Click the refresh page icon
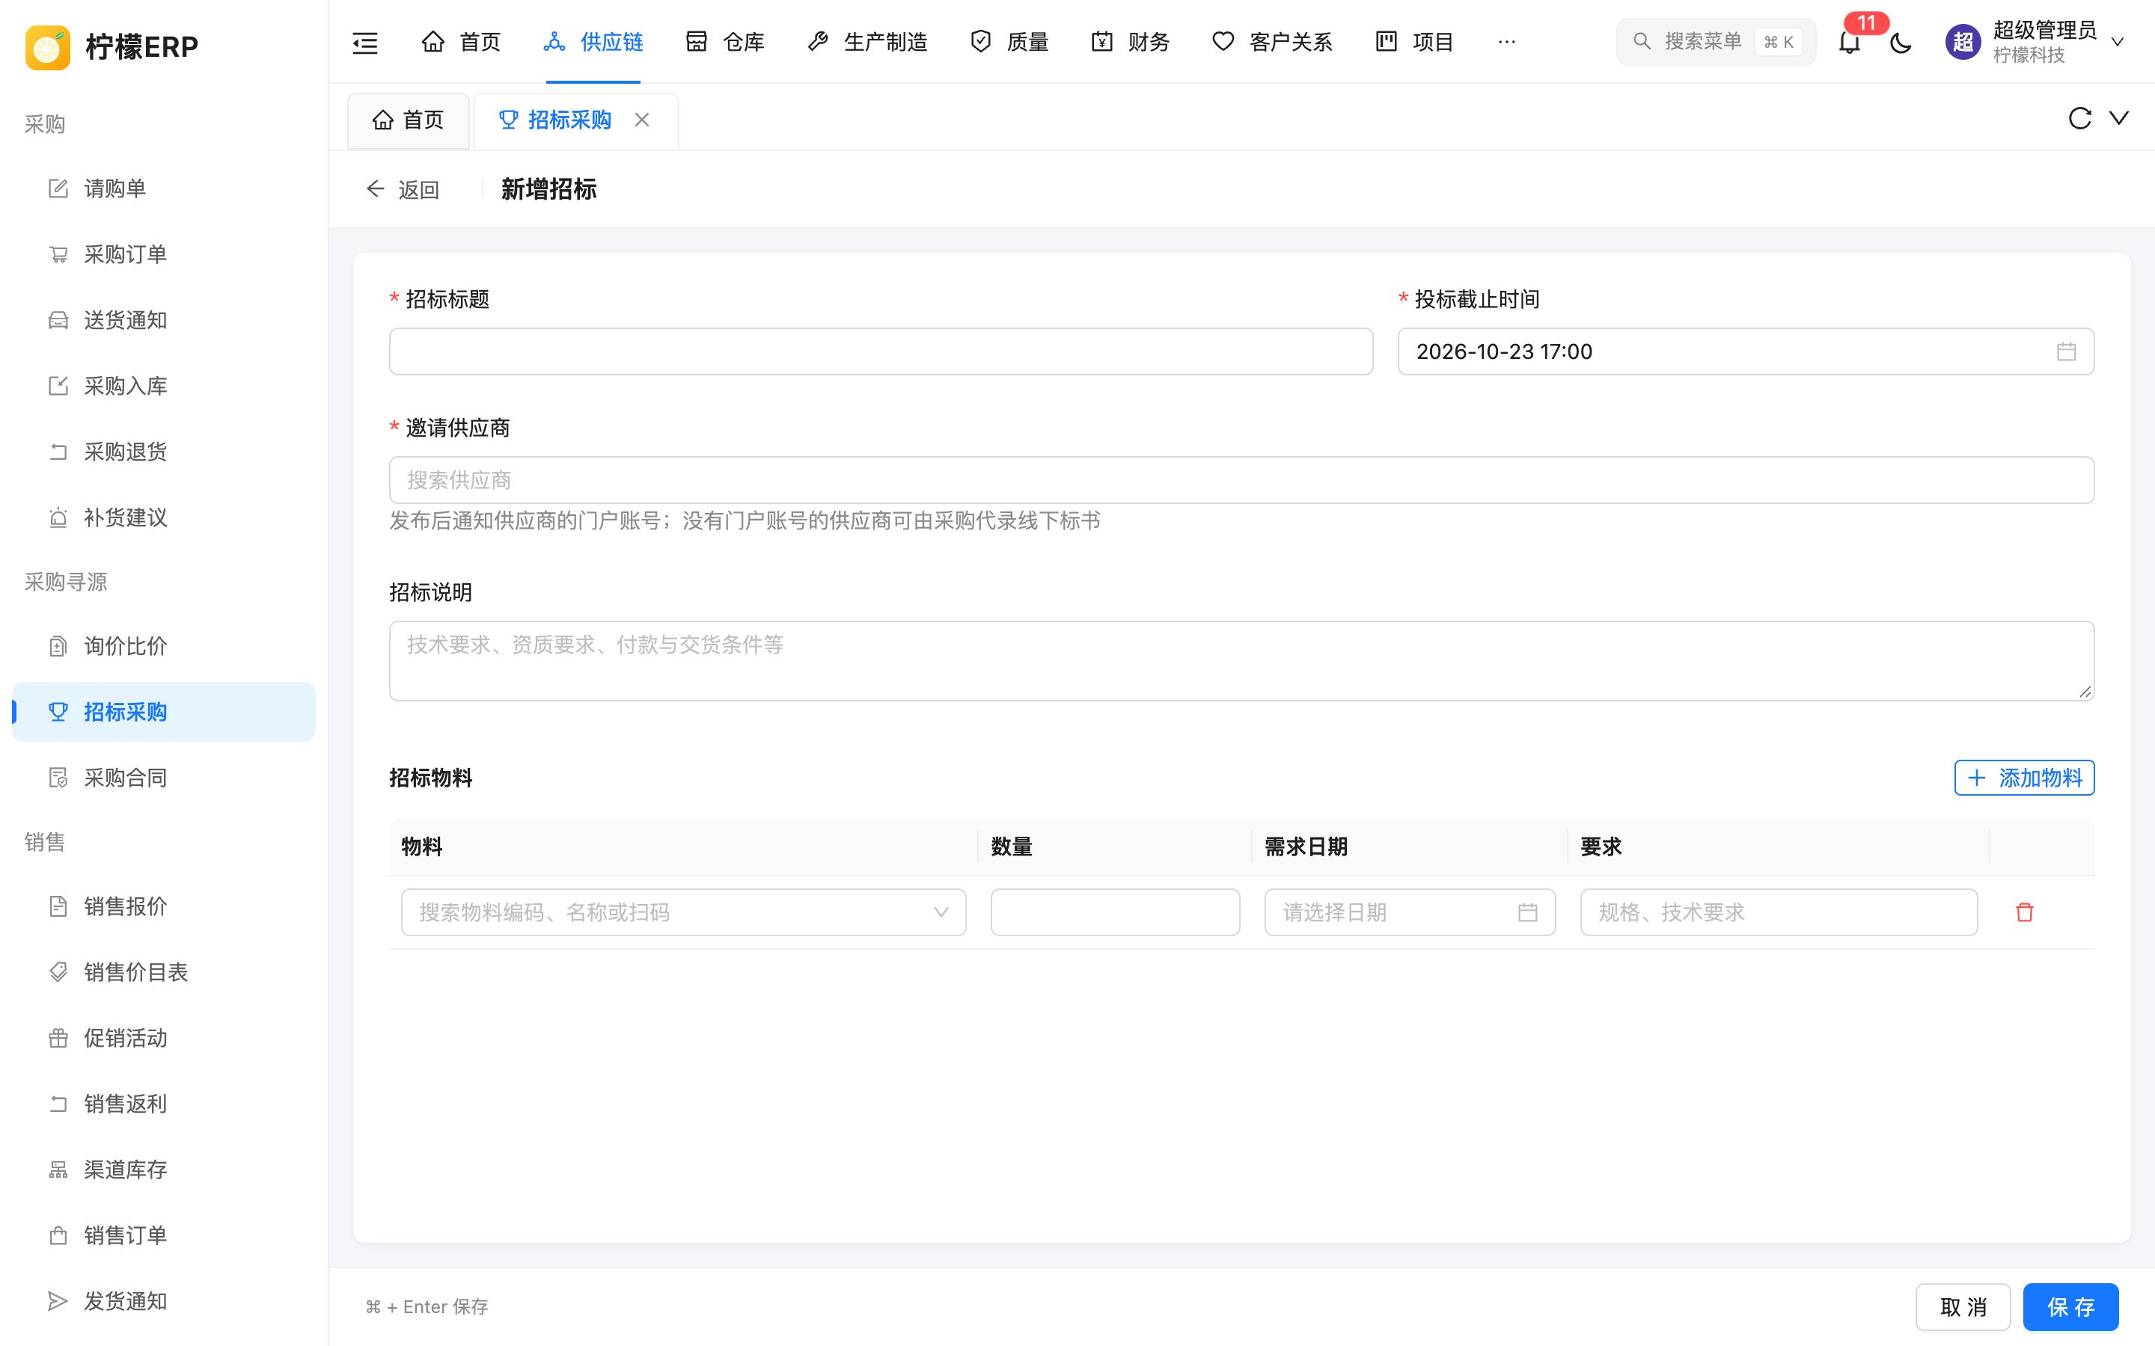 (x=2079, y=118)
